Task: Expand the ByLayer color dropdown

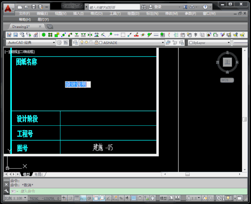Action: pyautogui.click(x=229, y=42)
